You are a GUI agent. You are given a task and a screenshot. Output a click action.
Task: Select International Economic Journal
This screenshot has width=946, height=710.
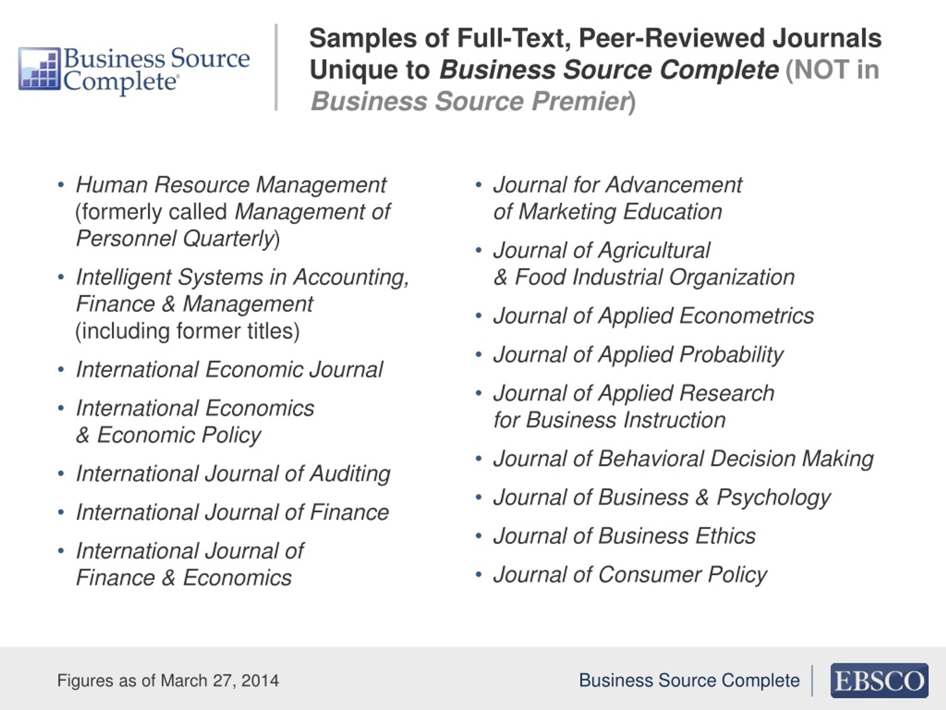tap(229, 369)
